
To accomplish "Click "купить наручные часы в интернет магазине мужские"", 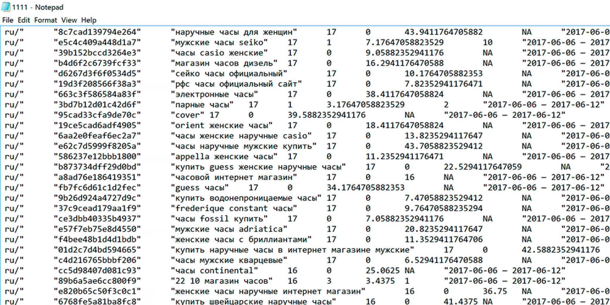I will pos(292,250).
